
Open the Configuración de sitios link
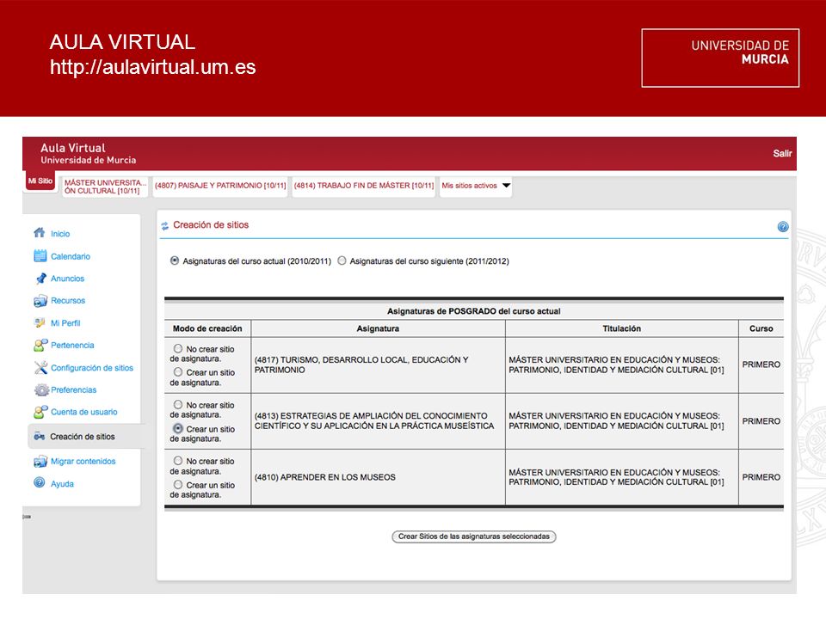(x=92, y=368)
